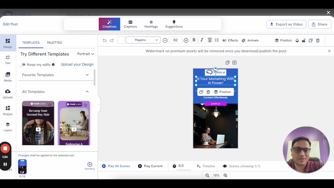Duplicate the scene above the canvas
The image size is (334, 188).
tap(227, 63)
